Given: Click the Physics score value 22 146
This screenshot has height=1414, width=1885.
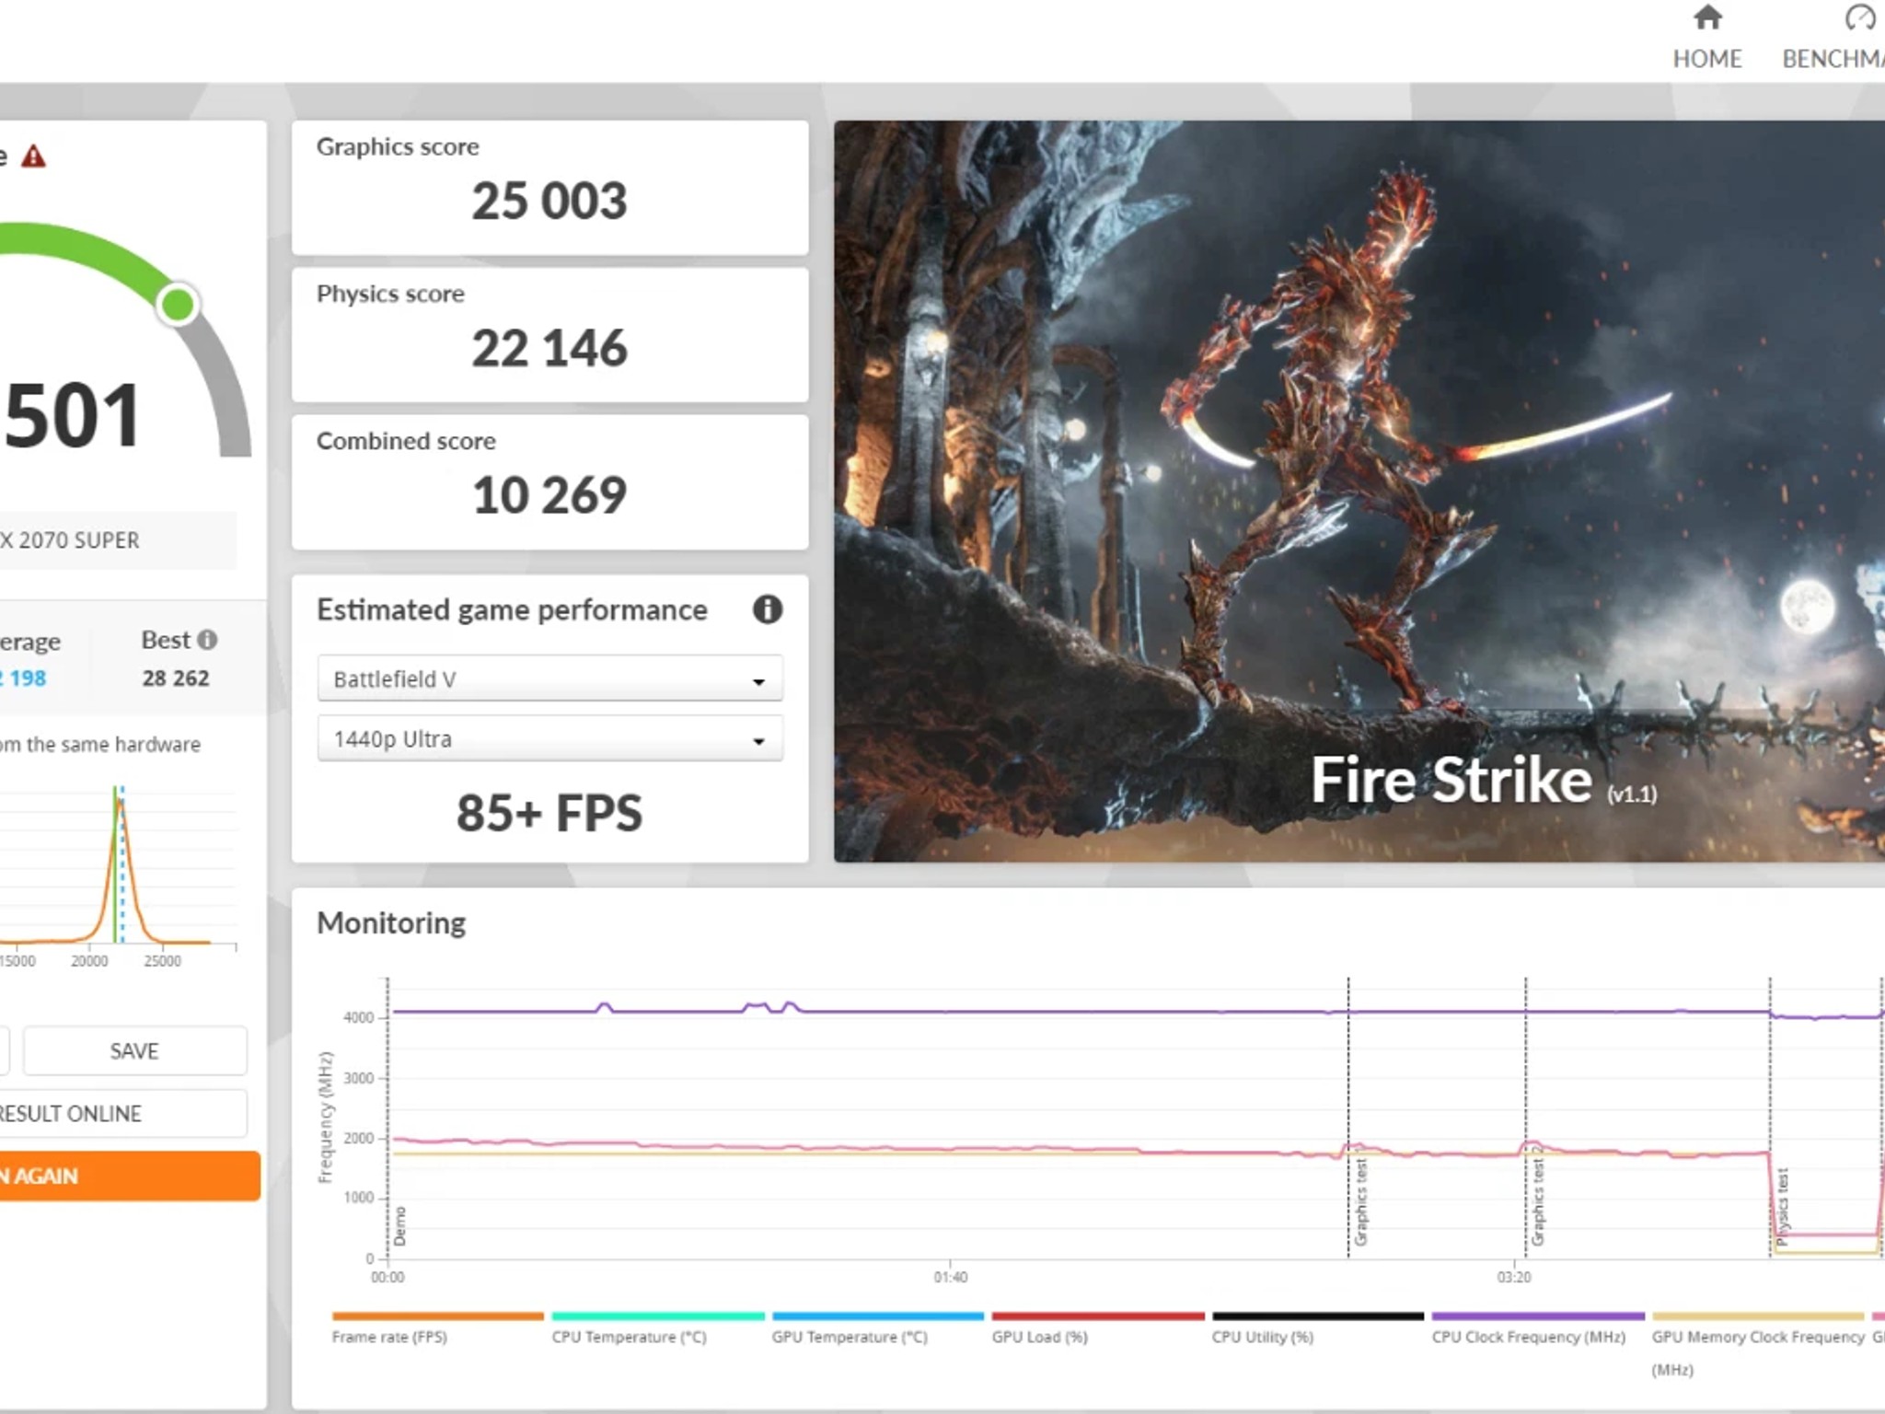Looking at the screenshot, I should pos(549,348).
